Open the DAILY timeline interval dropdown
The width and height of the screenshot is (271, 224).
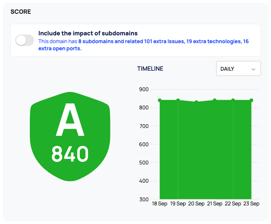click(238, 68)
